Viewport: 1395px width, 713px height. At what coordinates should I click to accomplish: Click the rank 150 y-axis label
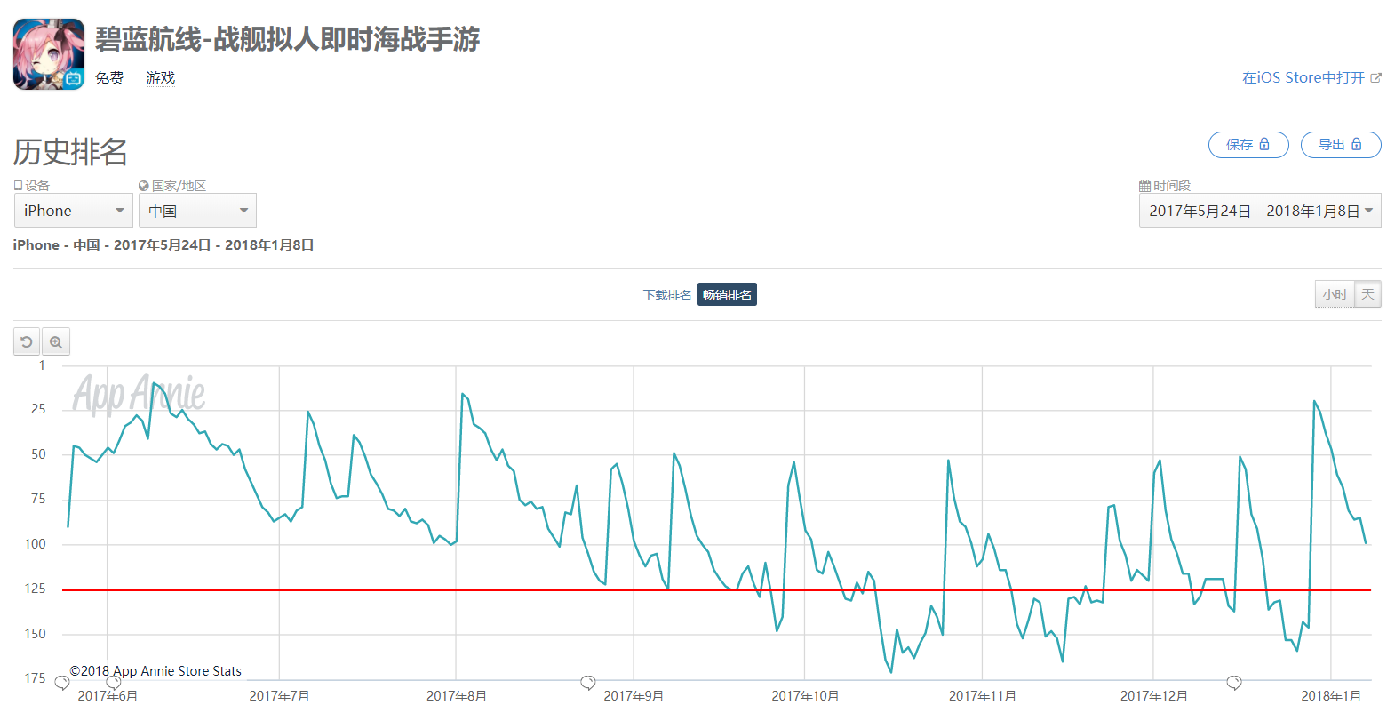[35, 634]
